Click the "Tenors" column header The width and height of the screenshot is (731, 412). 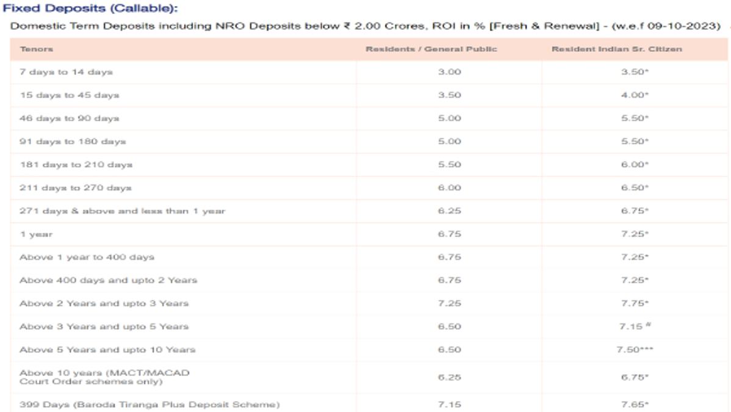click(x=37, y=49)
